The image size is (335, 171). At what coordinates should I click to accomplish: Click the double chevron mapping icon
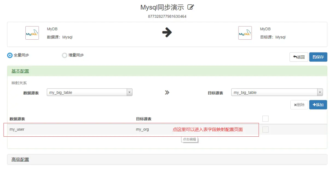pos(167,92)
